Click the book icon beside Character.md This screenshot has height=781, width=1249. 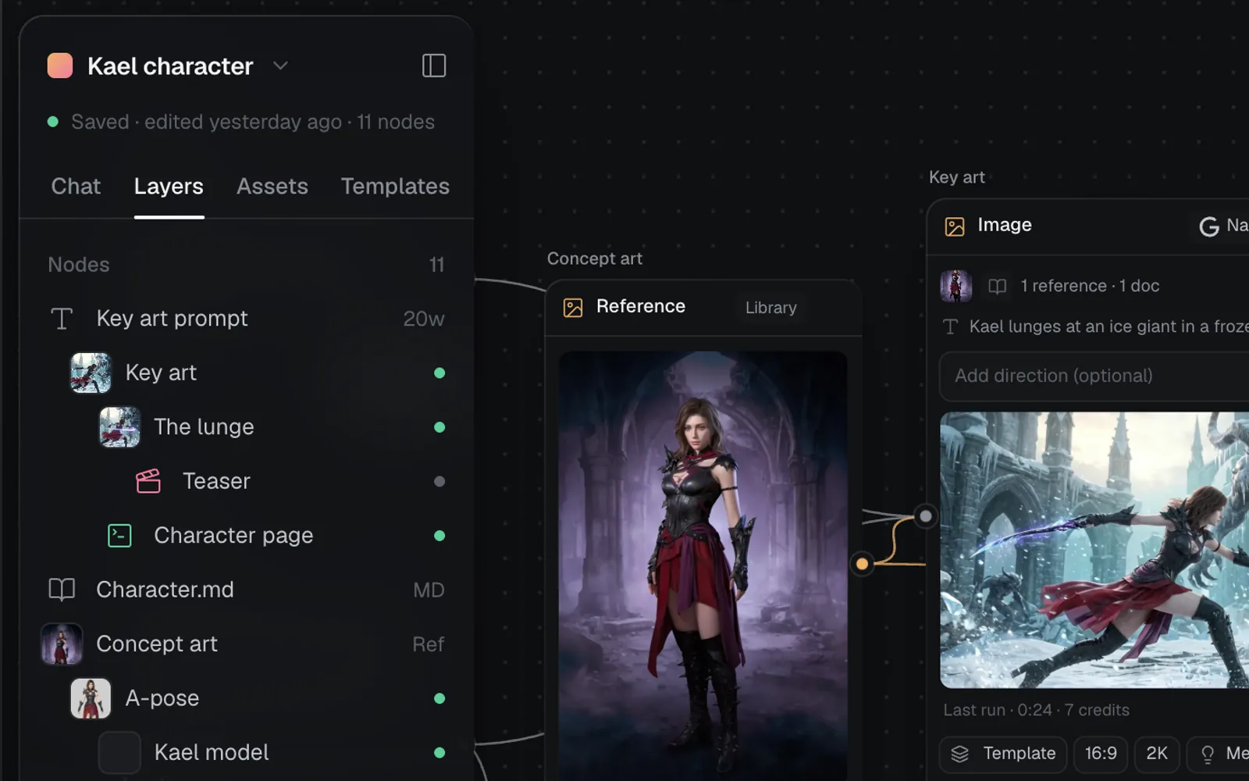pos(62,590)
